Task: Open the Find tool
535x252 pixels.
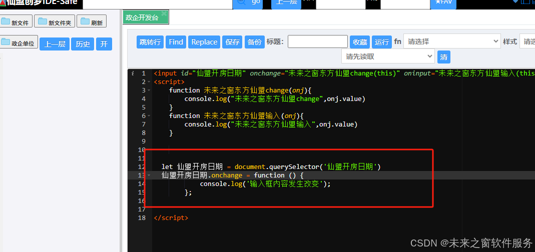Action: [176, 42]
